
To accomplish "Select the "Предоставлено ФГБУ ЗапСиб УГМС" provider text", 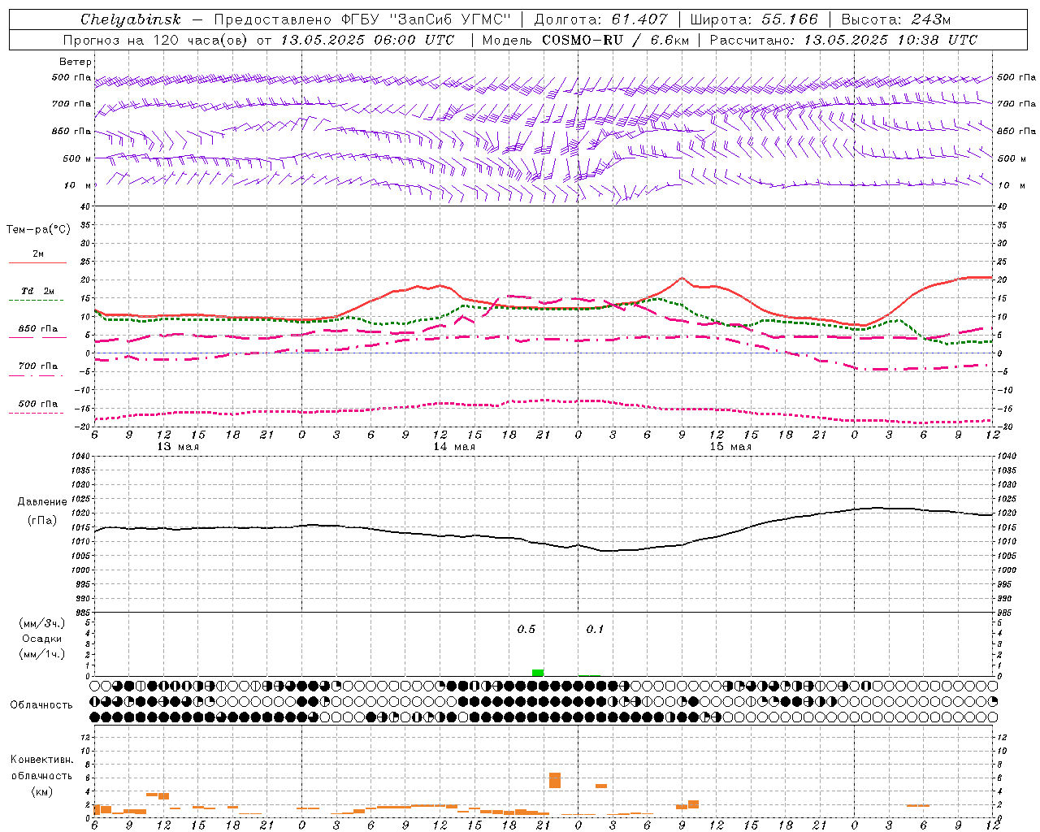I will 362,19.
